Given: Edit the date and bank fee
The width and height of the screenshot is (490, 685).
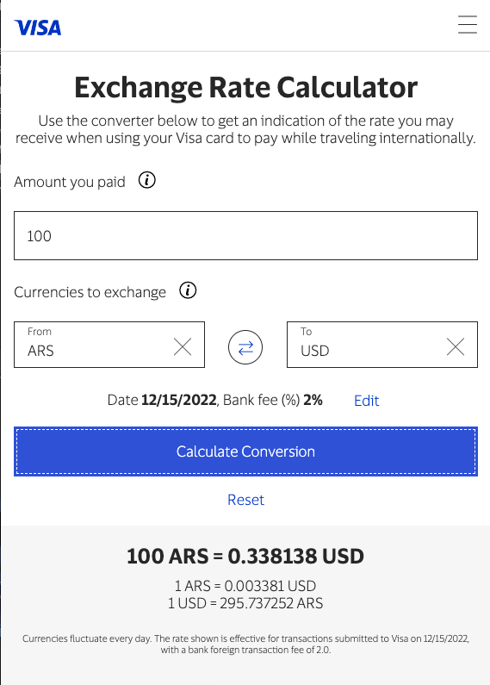Looking at the screenshot, I should click(x=366, y=401).
